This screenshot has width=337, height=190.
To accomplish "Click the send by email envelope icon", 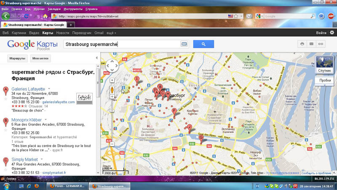I will (311, 44).
